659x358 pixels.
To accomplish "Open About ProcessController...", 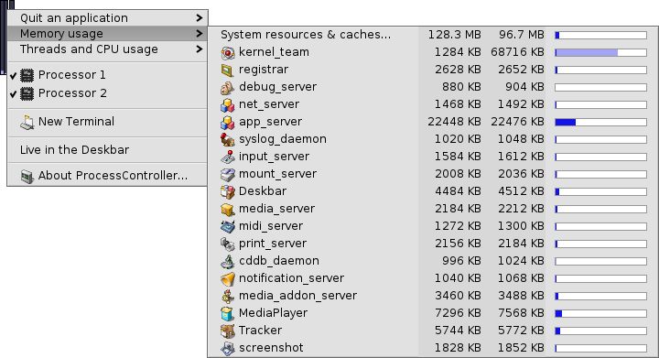I will 107,176.
